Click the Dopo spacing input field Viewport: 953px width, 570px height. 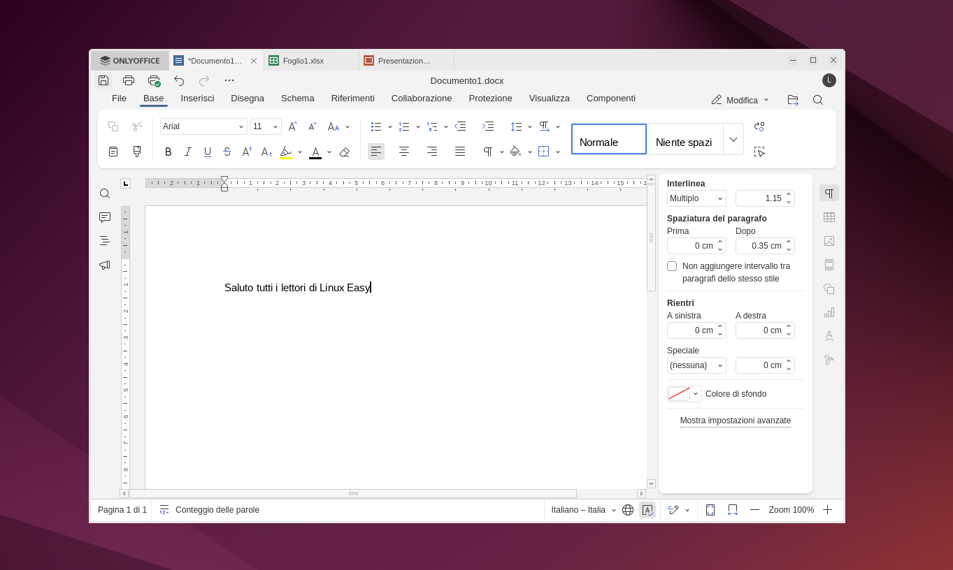click(x=760, y=246)
